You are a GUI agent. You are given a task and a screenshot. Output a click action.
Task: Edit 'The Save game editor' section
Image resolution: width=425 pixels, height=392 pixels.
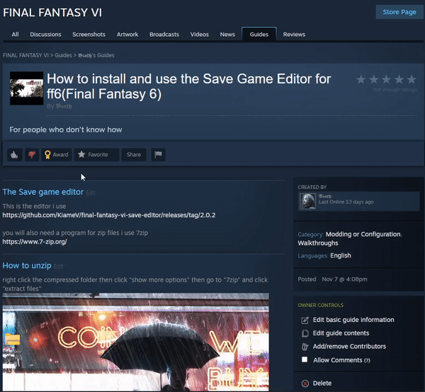coord(91,192)
